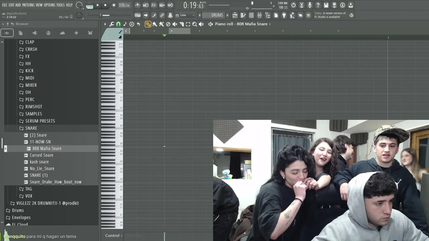Open the plugin picker plug icon
Viewport: 429px width, 241px height.
click(x=284, y=15)
